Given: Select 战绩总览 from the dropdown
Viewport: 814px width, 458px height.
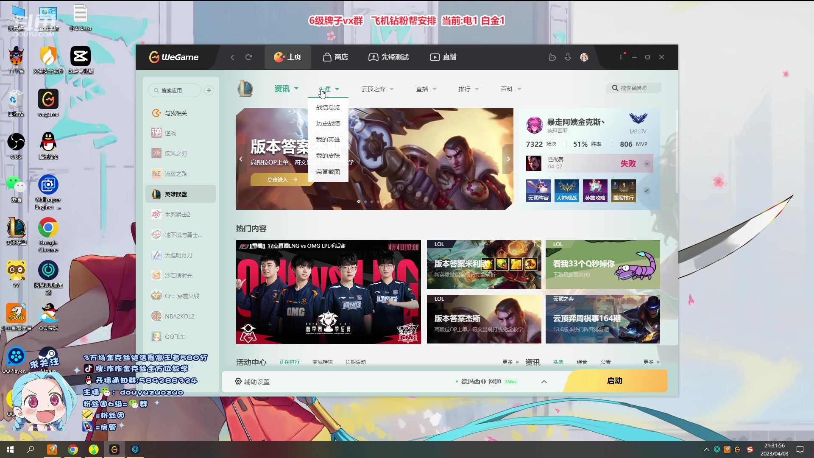Looking at the screenshot, I should coord(328,107).
